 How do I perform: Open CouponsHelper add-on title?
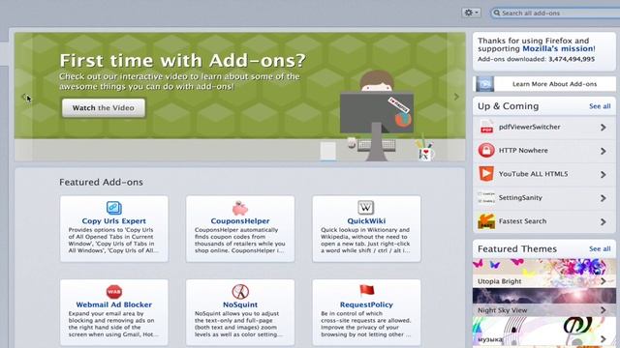click(x=240, y=221)
